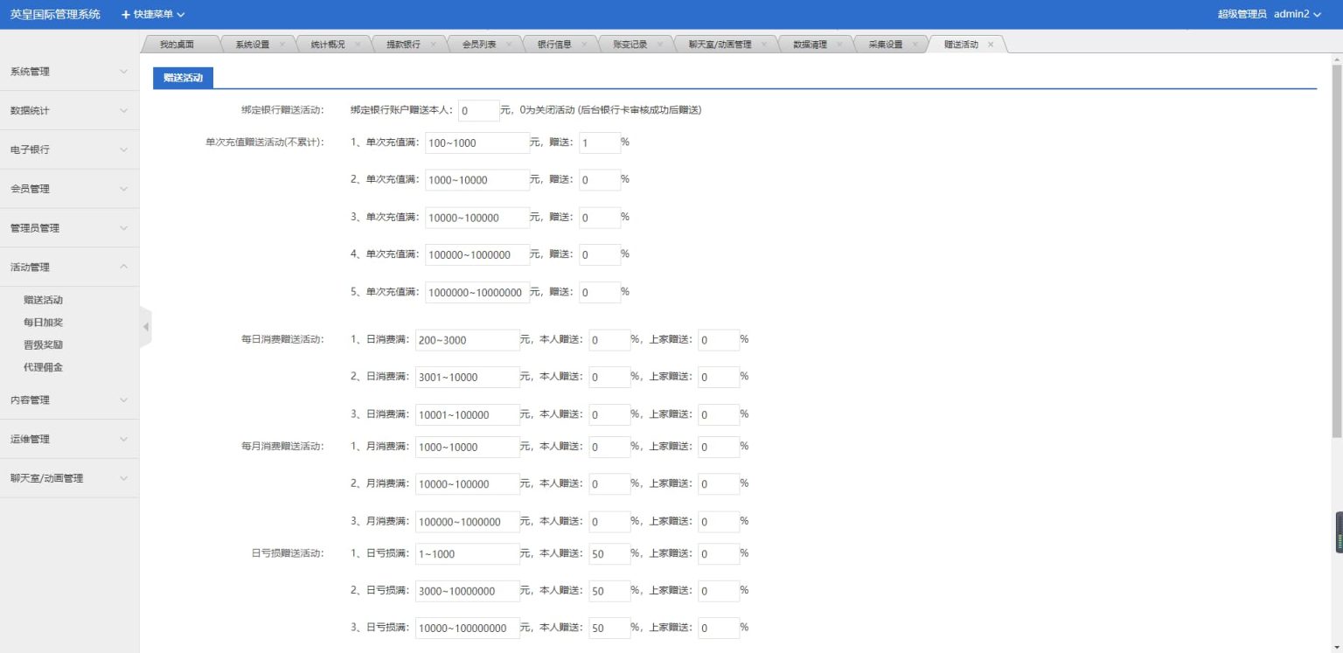This screenshot has width=1343, height=653.
Task: Click 上家赠送 field for 10000~100000 月消费
Action: coord(719,485)
